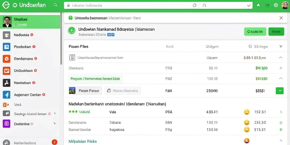Collapse the Usamisoadeyamaoemar row chevron
Viewport: 290px width, 145px height.
281,57
